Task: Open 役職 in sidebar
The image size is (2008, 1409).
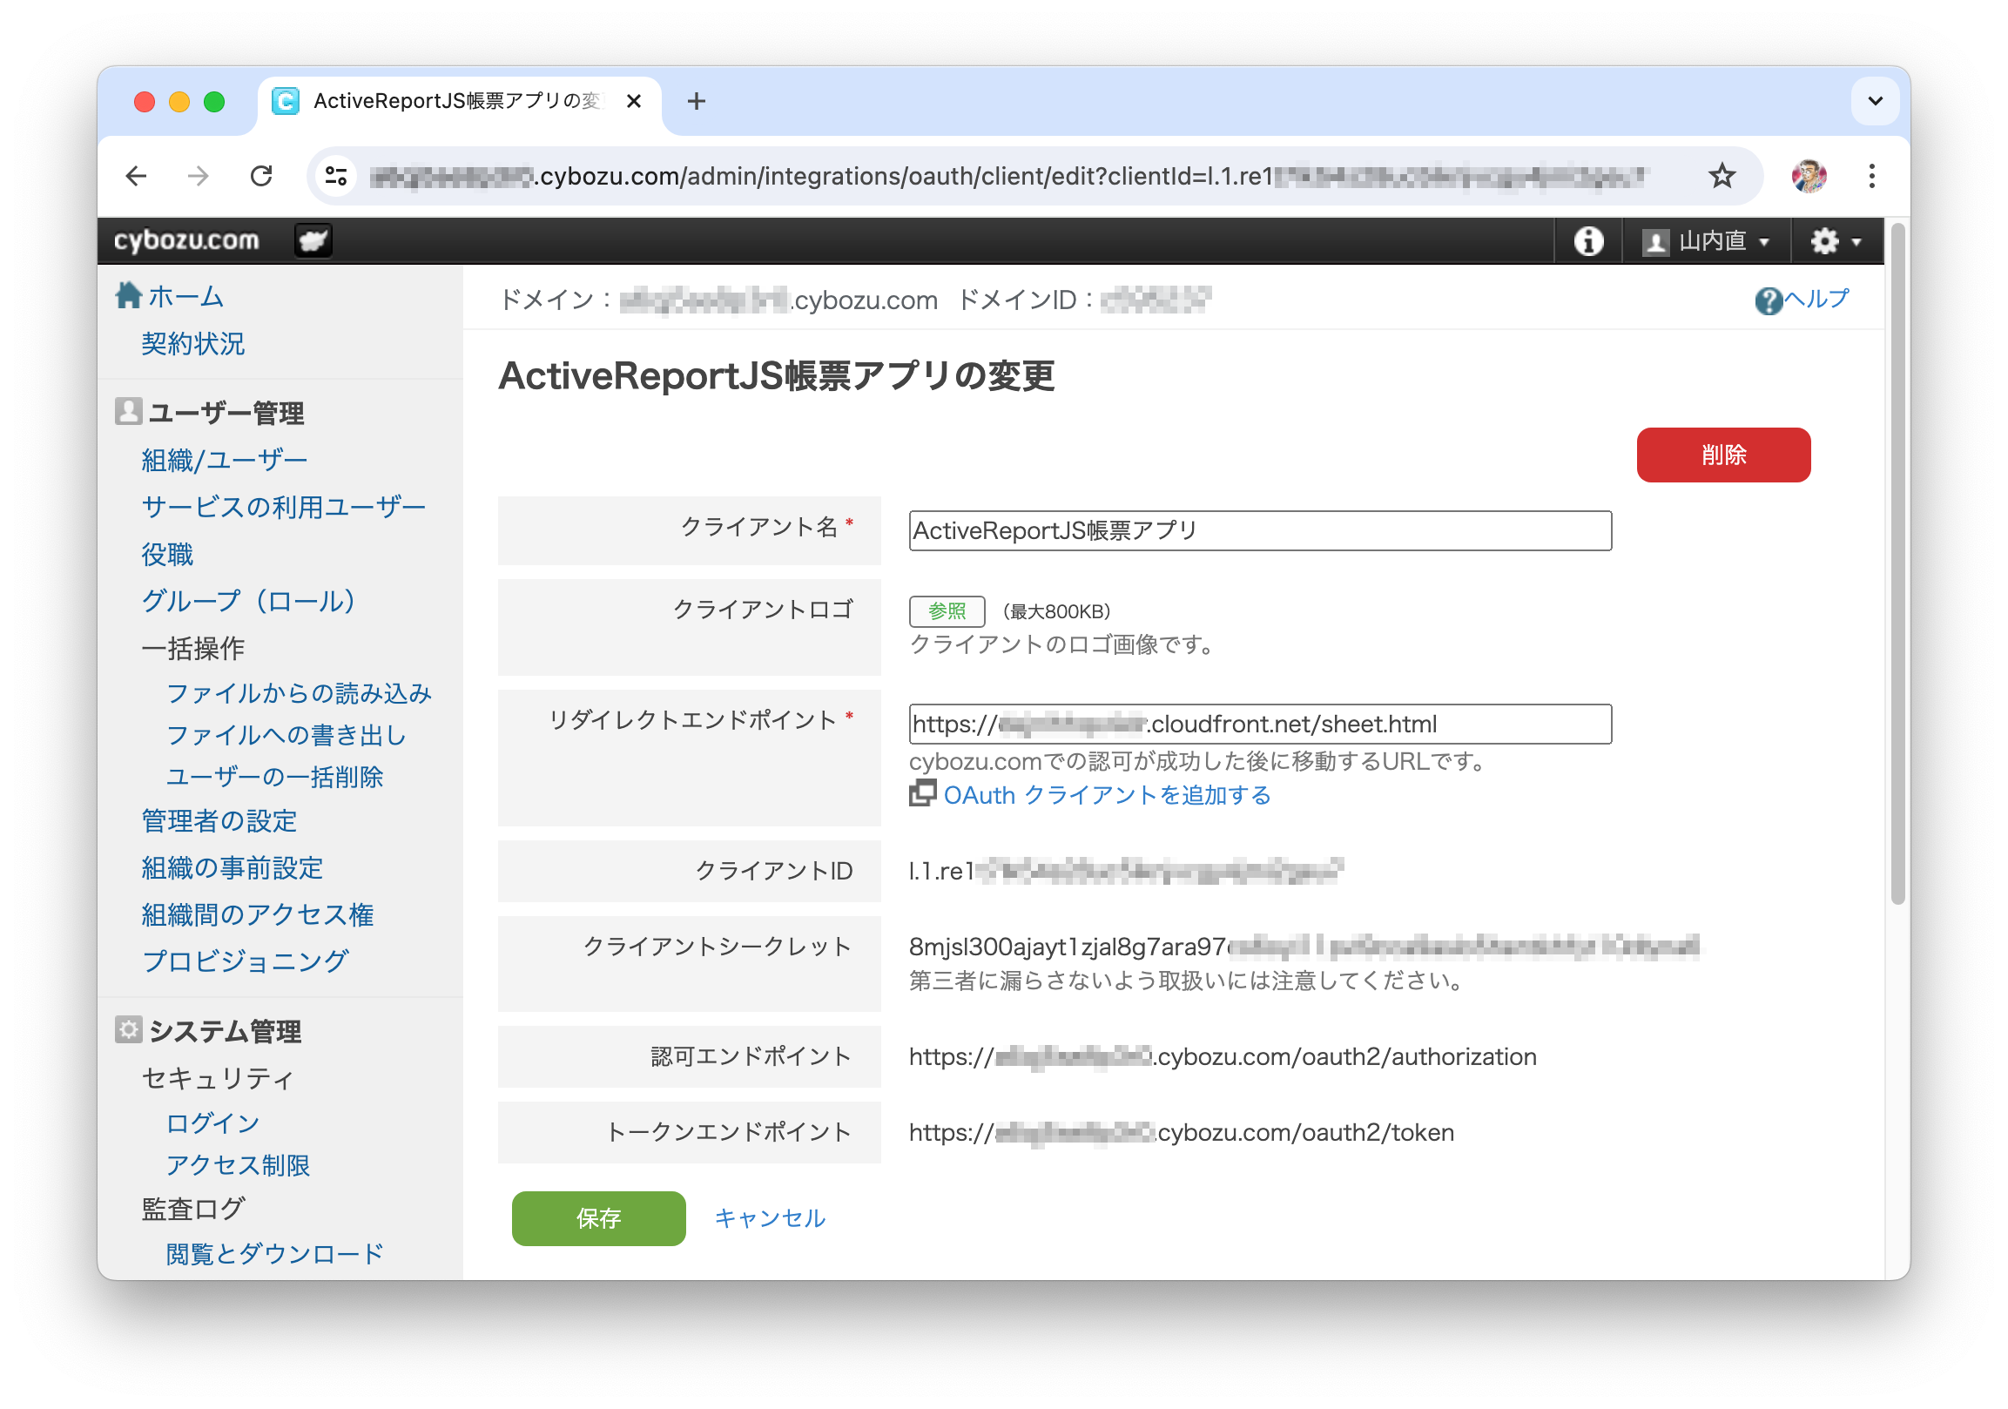Action: pyautogui.click(x=167, y=555)
